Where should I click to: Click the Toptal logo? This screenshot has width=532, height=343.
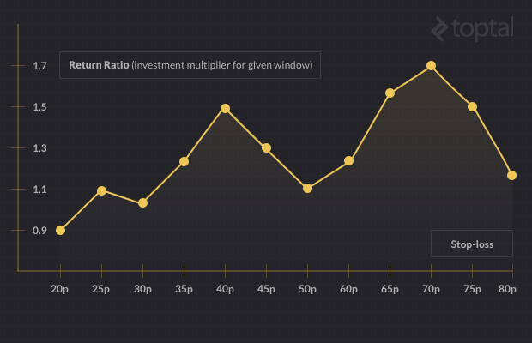pyautogui.click(x=472, y=29)
